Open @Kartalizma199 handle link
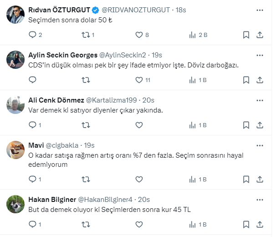277x237 pixels. 112,100
